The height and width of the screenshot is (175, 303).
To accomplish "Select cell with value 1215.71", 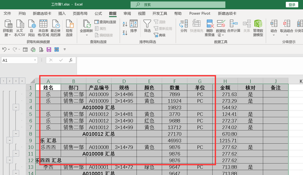I will [225, 140].
